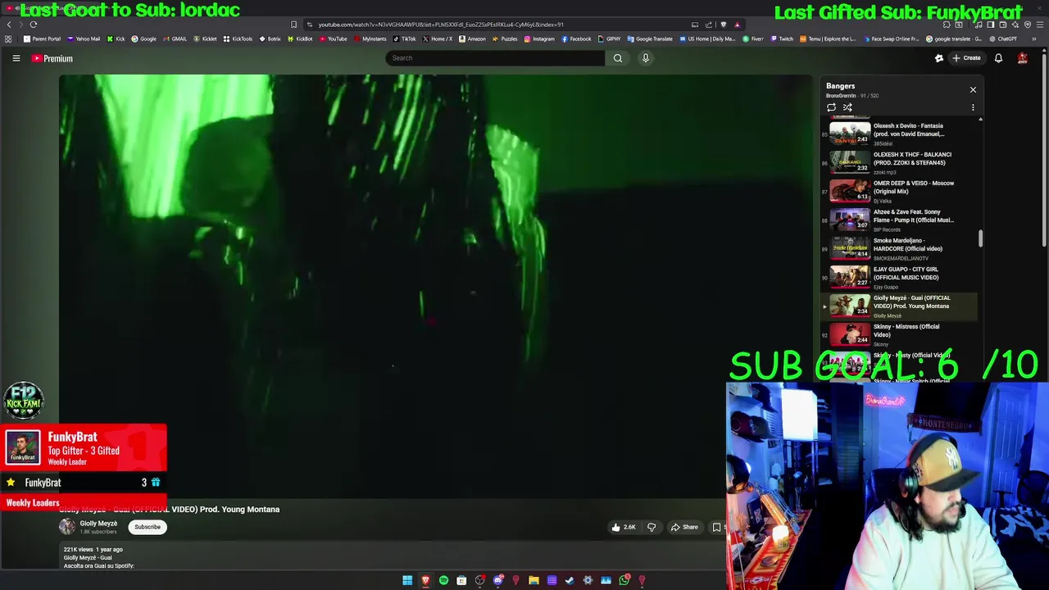The width and height of the screenshot is (1049, 590).
Task: Open Spotify from taskbar
Action: click(443, 580)
